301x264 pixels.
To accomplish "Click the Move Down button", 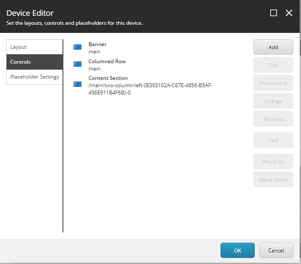I will tap(273, 179).
